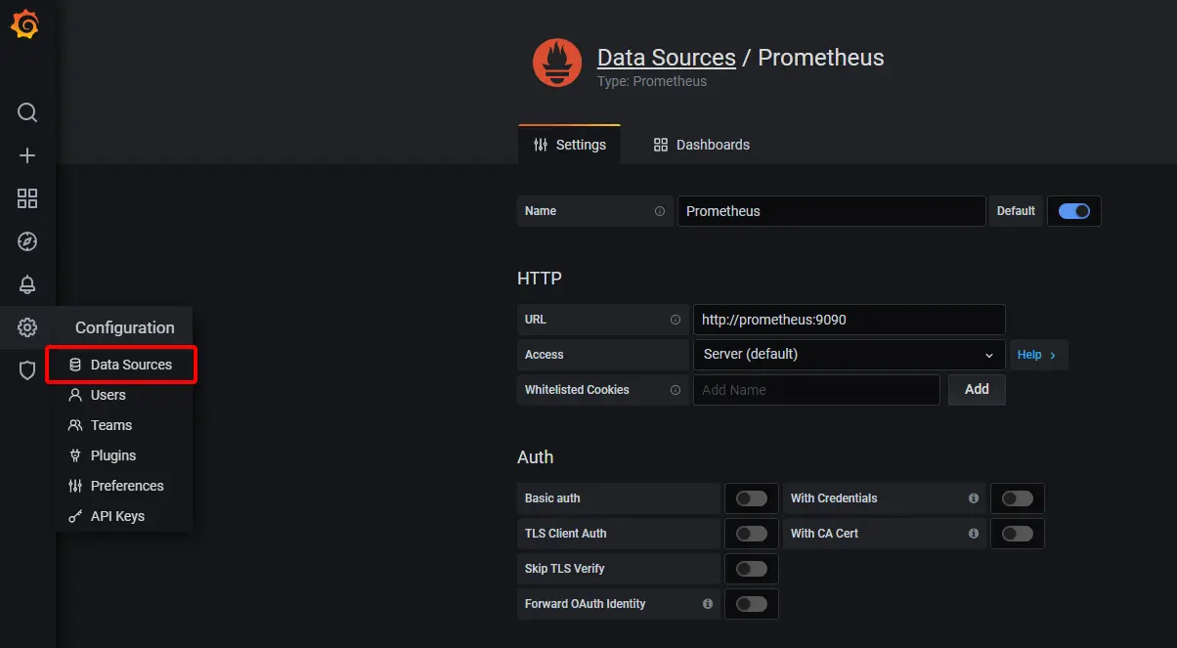The width and height of the screenshot is (1177, 648).
Task: Select Plugins in Configuration menu
Action: (x=112, y=455)
